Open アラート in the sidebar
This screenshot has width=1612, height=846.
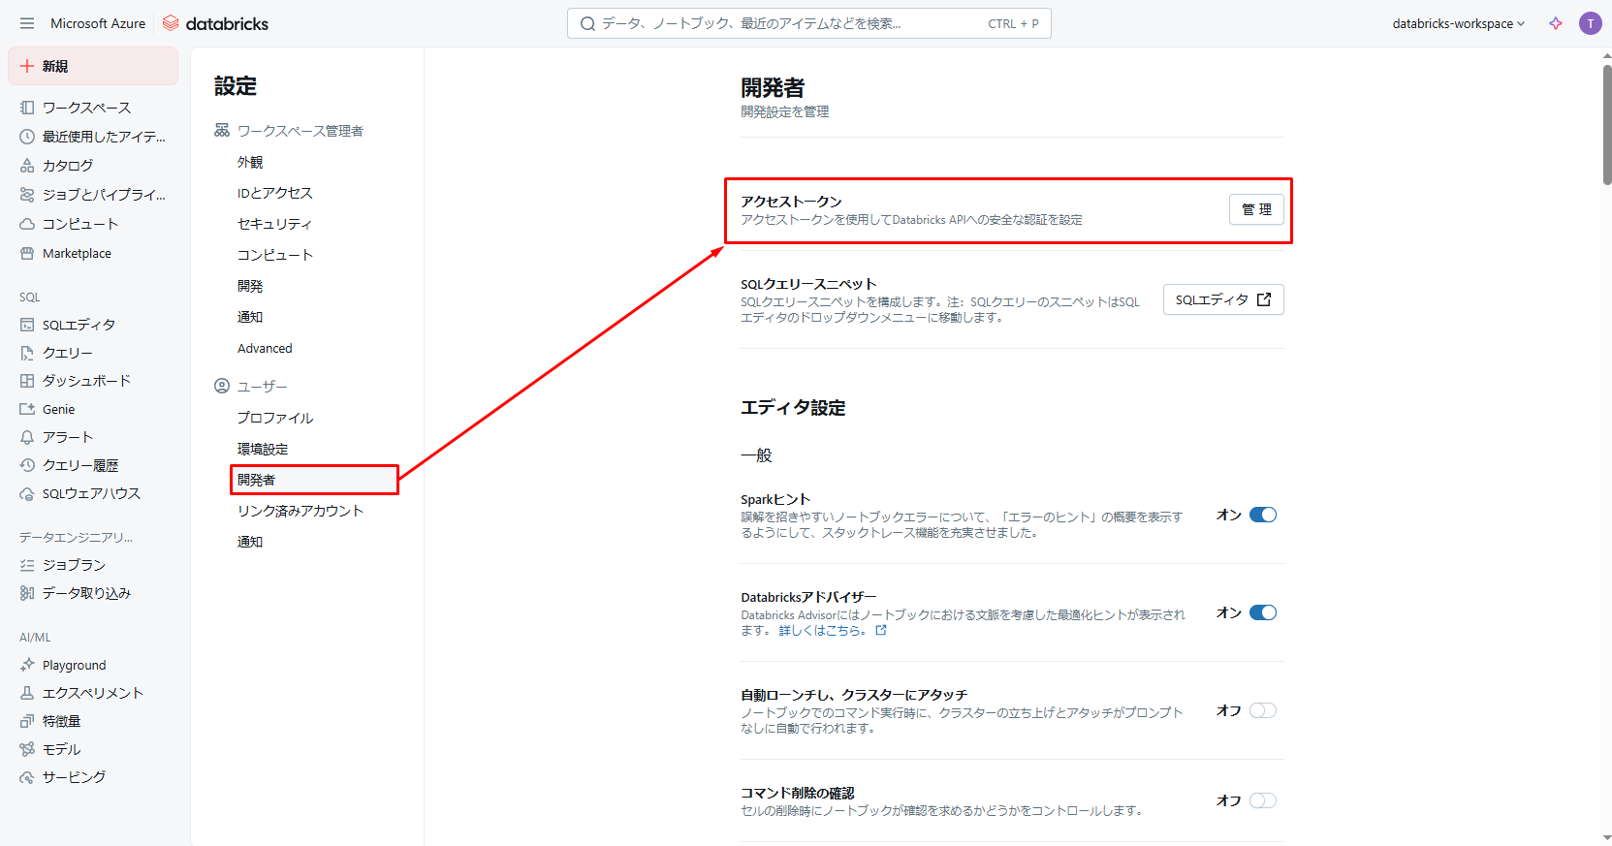coord(68,437)
